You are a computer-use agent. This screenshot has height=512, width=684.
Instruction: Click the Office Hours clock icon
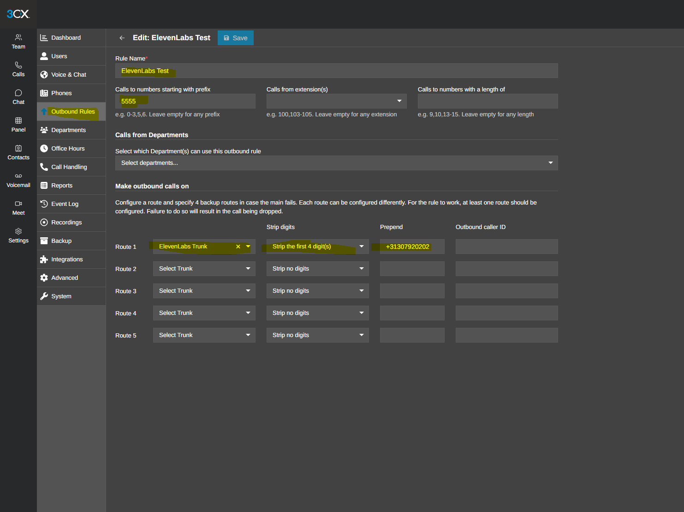click(x=44, y=149)
